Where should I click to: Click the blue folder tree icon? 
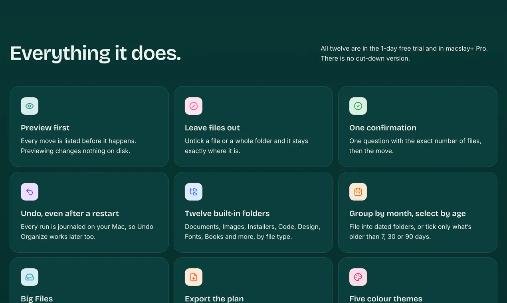[194, 192]
